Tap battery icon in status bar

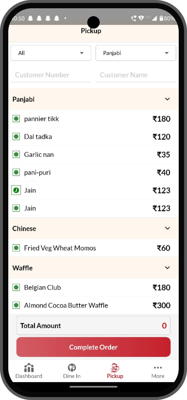click(x=161, y=18)
